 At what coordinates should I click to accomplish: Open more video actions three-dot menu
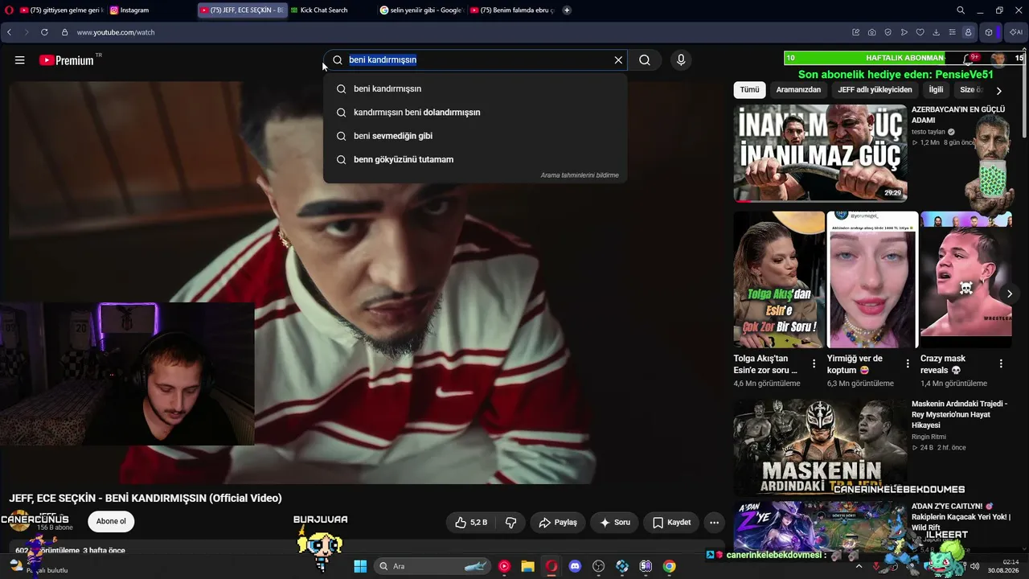tap(714, 523)
